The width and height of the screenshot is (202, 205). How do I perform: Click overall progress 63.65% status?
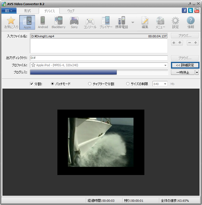(175, 201)
